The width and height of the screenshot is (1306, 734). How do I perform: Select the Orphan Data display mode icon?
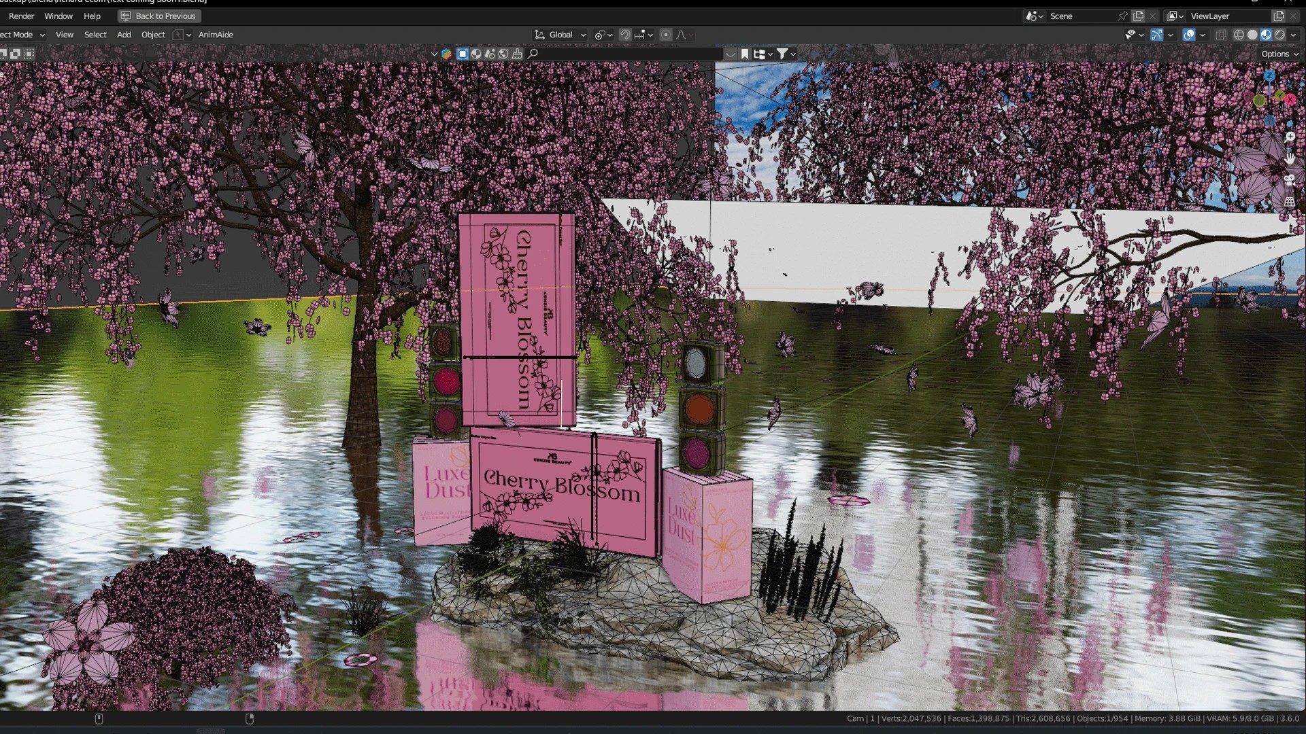517,54
